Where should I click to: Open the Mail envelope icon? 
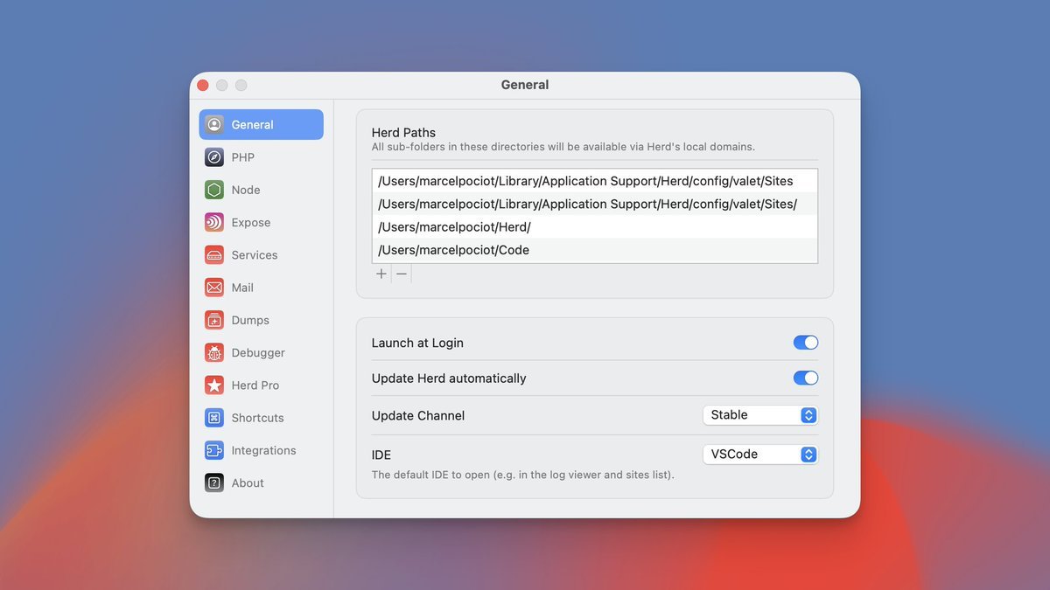pyautogui.click(x=214, y=288)
